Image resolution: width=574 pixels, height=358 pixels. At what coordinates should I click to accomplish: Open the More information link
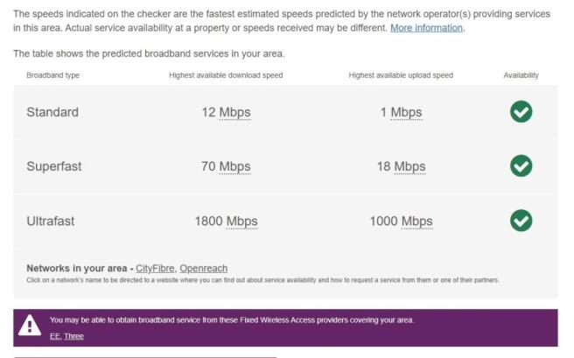pos(426,28)
